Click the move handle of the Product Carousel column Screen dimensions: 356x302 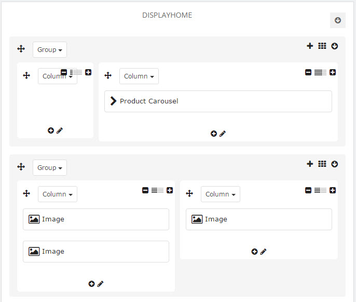click(x=108, y=75)
